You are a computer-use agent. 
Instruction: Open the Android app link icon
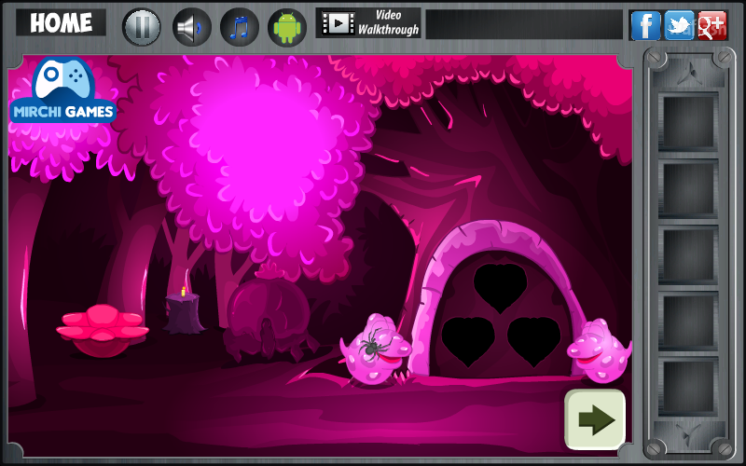[287, 27]
